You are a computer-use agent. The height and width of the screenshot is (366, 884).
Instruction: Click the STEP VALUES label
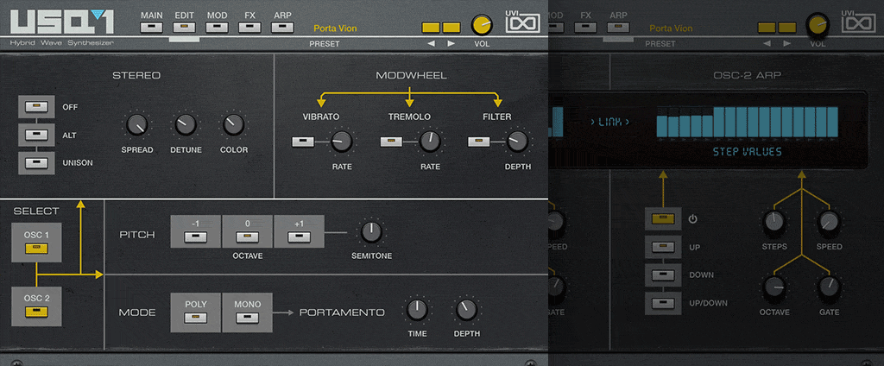pos(747,152)
